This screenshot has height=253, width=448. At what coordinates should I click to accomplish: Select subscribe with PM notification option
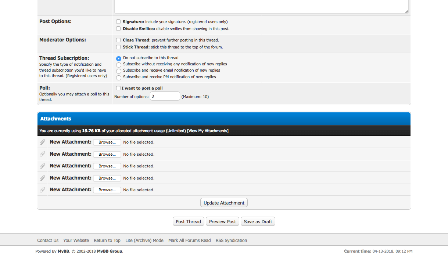[x=119, y=77]
